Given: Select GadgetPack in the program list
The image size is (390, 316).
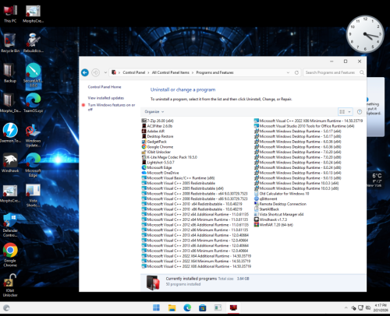Looking at the screenshot, I should coord(154,142).
